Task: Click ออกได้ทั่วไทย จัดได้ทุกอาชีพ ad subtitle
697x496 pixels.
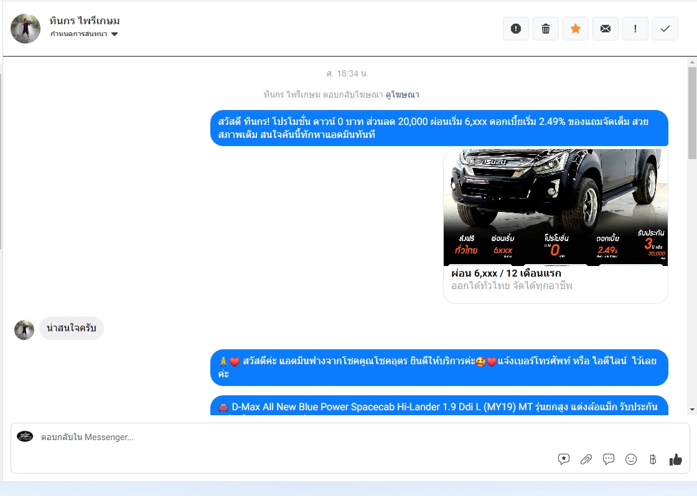Action: coord(512,286)
